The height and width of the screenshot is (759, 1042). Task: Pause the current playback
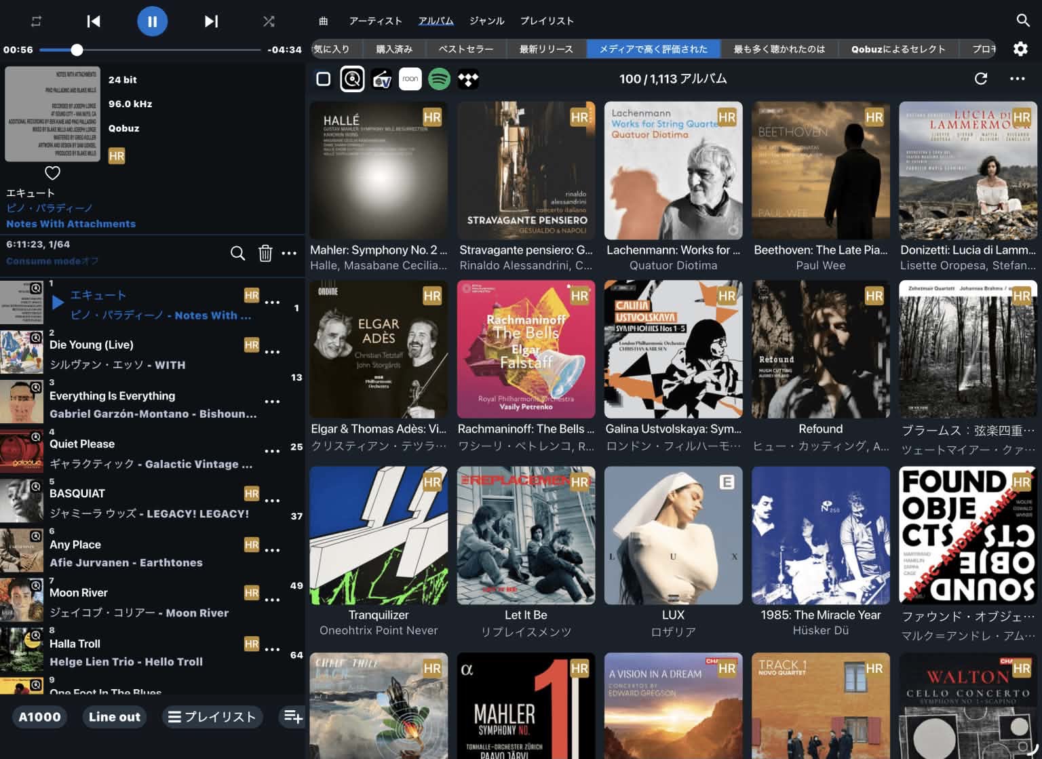(152, 21)
